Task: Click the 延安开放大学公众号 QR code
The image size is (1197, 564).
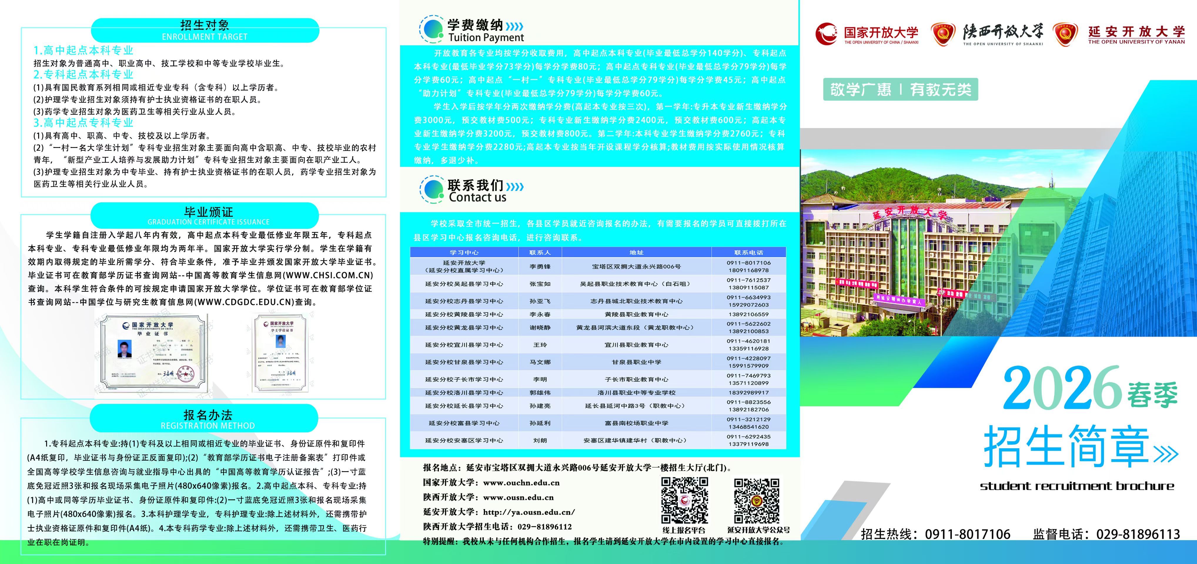Action: (756, 501)
